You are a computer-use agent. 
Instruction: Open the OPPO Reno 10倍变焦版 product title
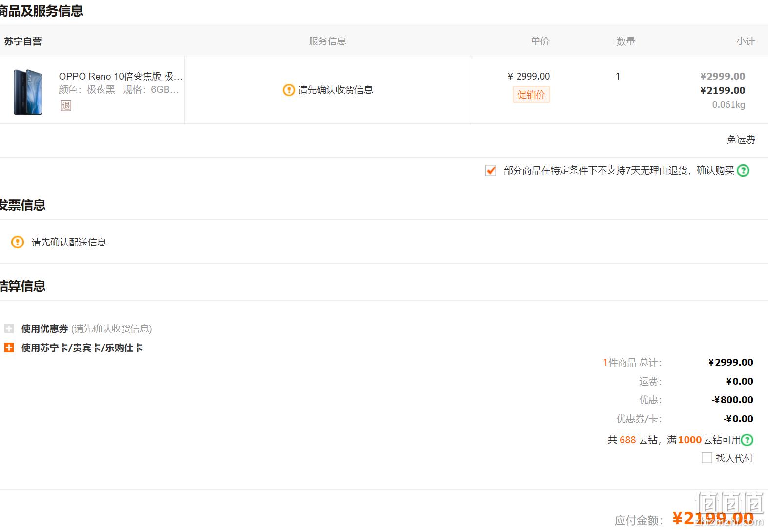point(121,76)
